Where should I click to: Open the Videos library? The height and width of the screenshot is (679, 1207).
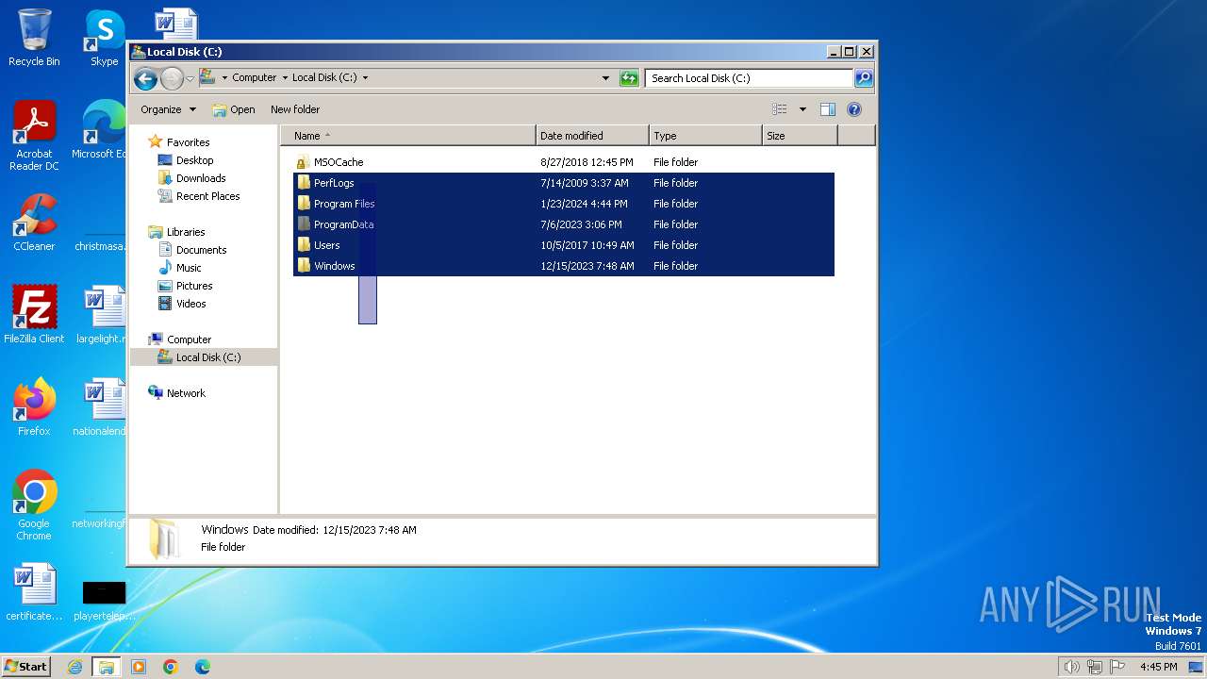(190, 304)
